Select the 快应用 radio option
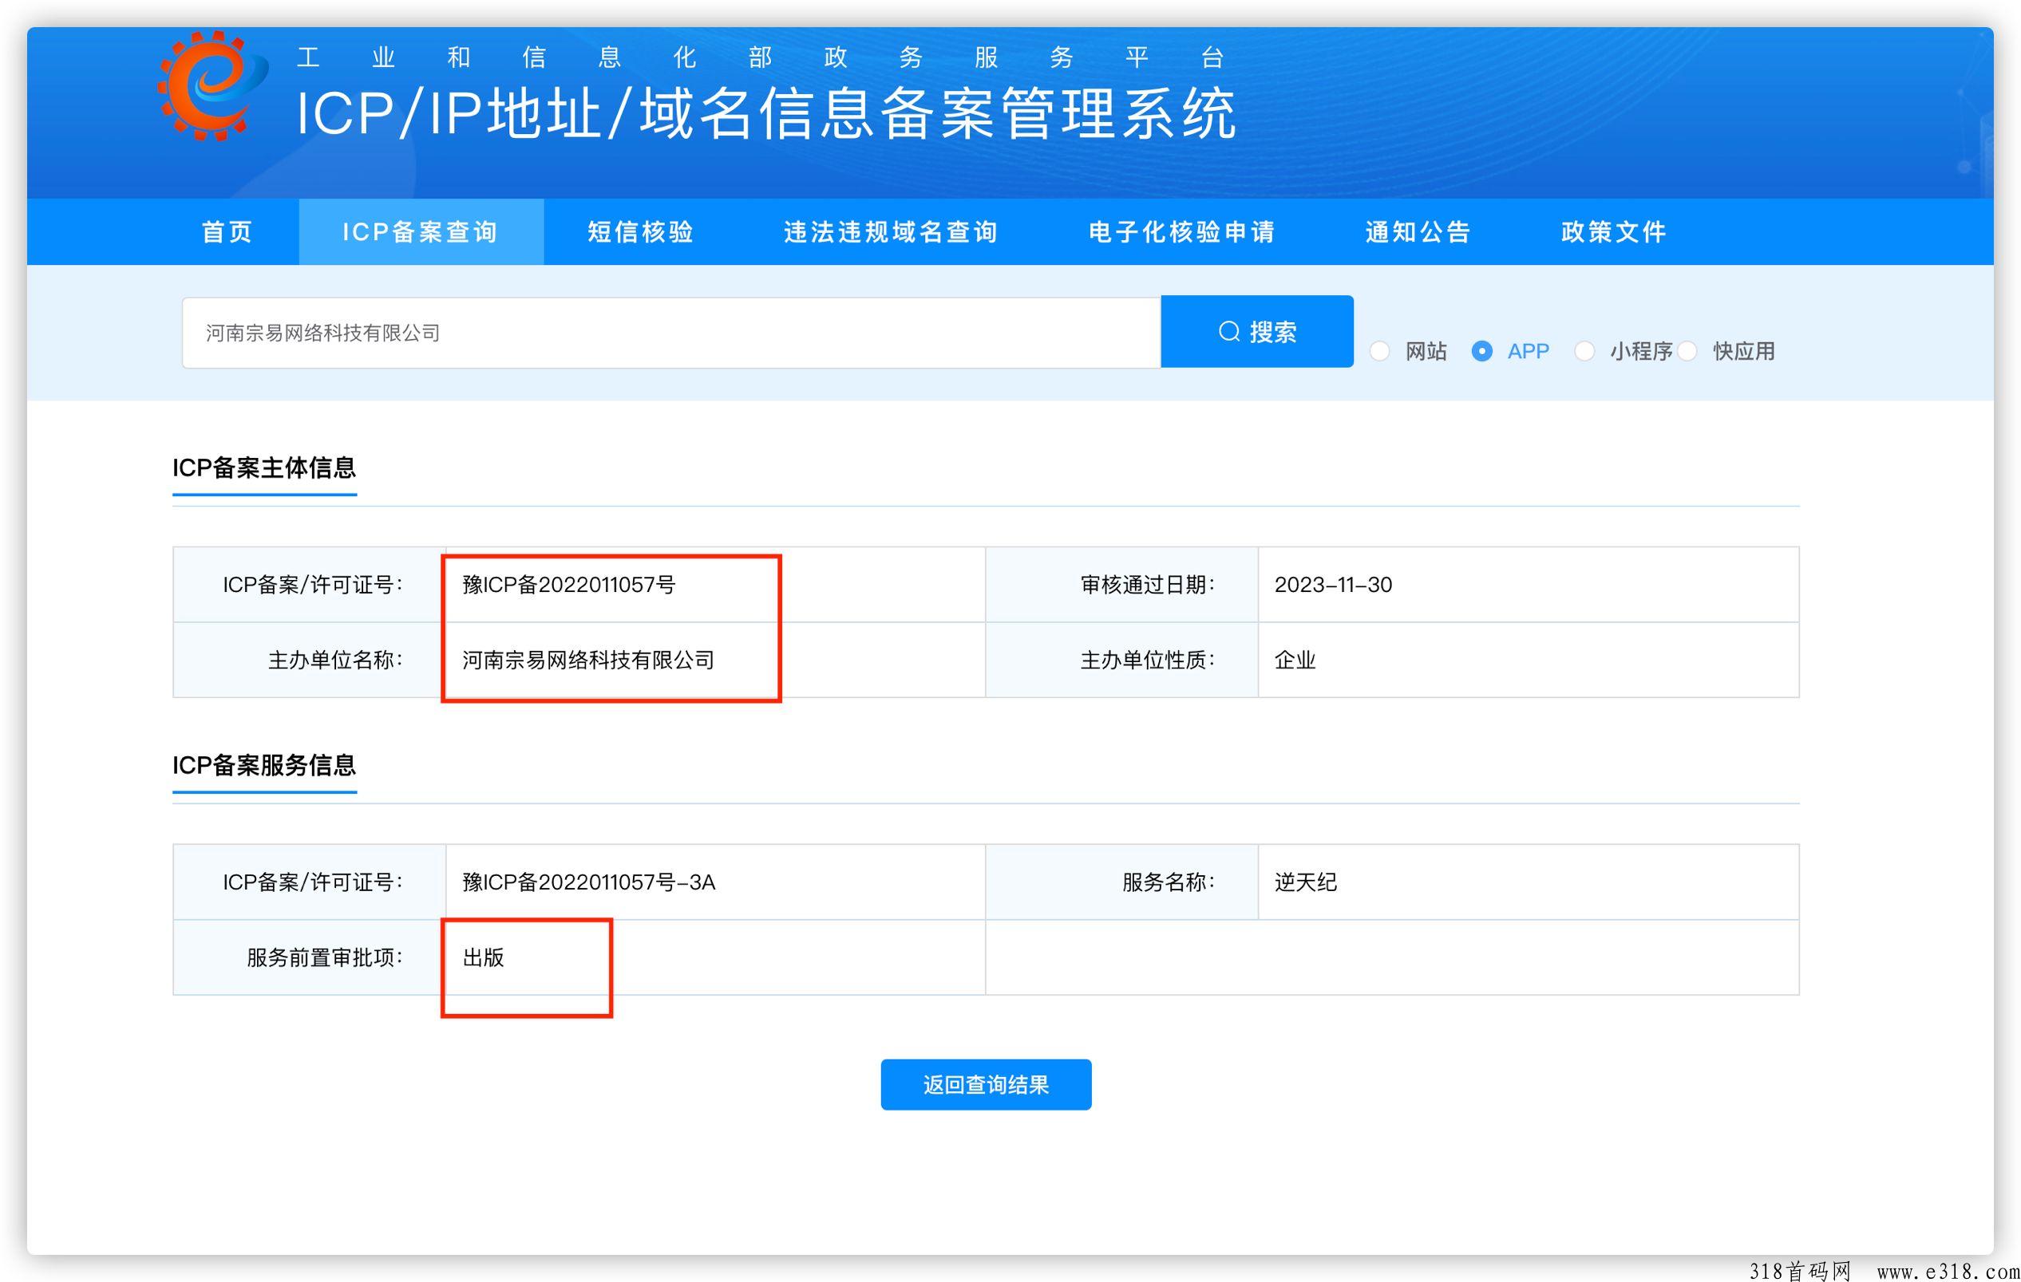Viewport: 2021px width, 1282px height. coord(1688,351)
